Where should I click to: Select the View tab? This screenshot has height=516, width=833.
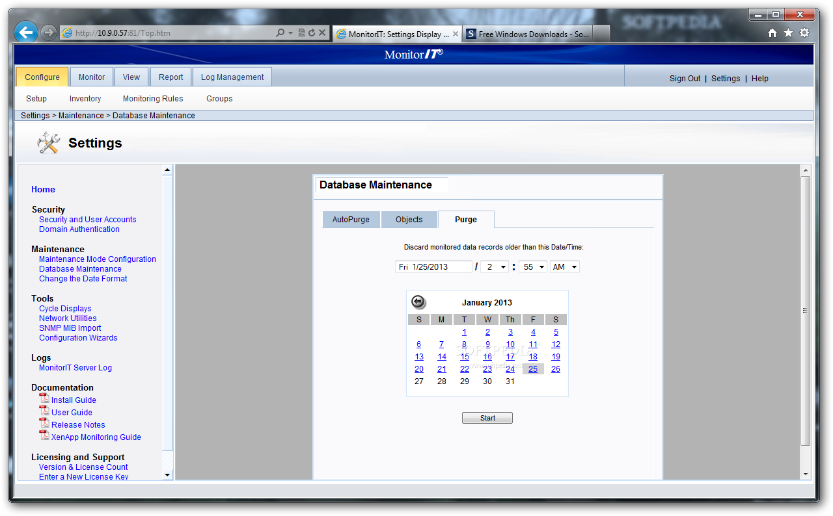[x=131, y=77]
